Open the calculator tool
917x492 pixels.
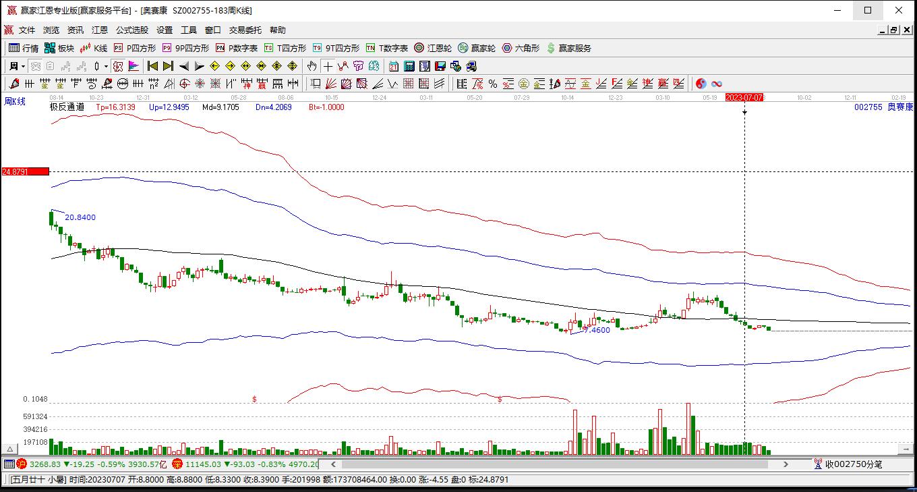coord(409,66)
